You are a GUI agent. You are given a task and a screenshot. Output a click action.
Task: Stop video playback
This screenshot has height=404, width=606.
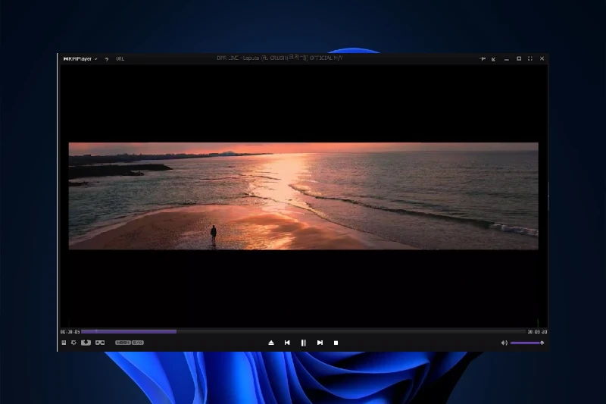pos(336,343)
